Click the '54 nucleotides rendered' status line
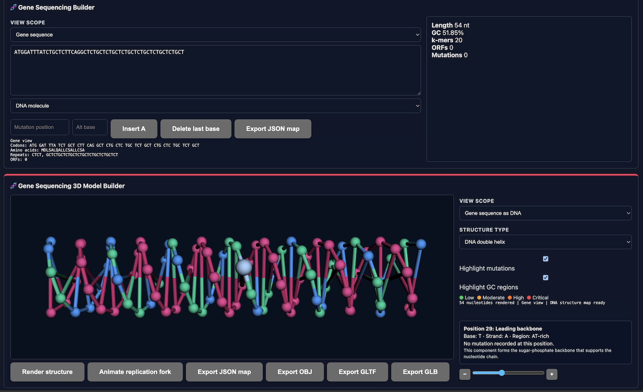 tap(532, 303)
